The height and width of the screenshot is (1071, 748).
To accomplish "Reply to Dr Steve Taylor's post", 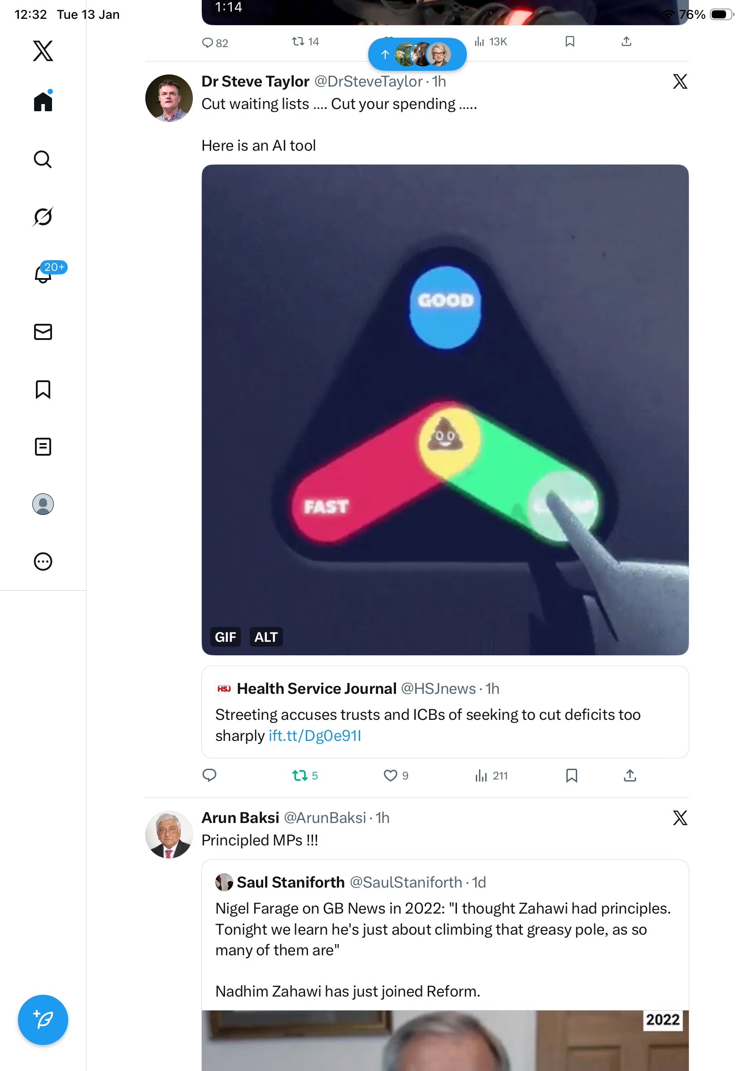I will click(x=209, y=775).
